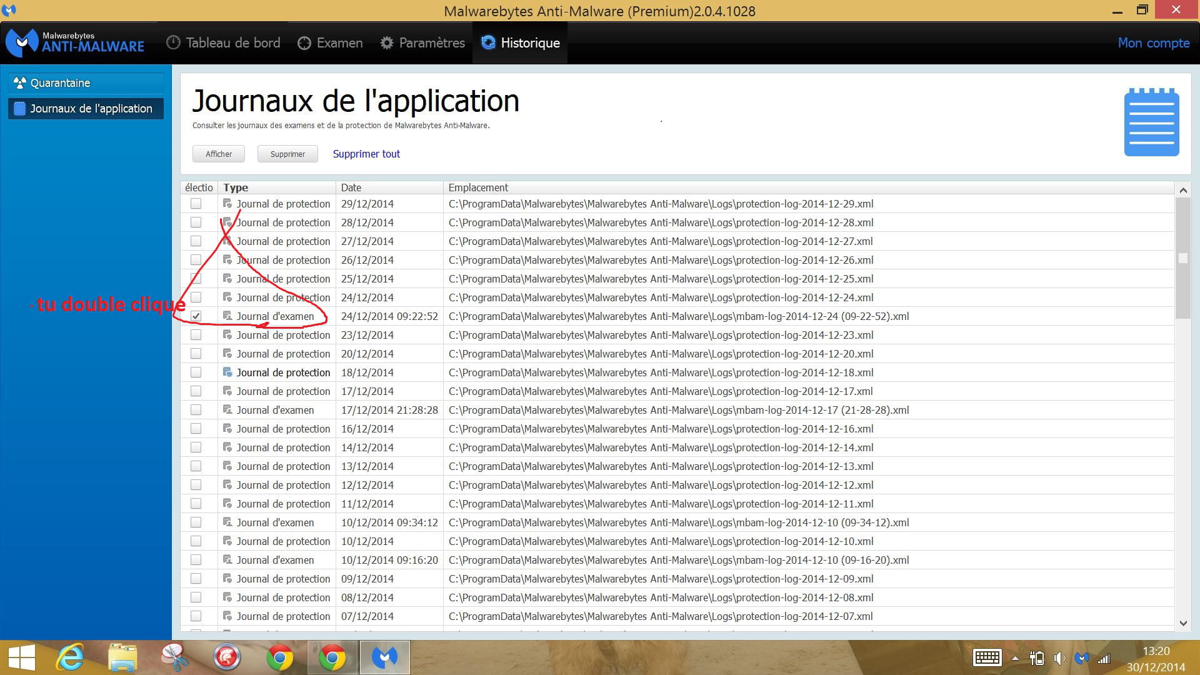
Task: Click the Malwarebytes Anti-Malware logo
Action: pyautogui.click(x=75, y=42)
